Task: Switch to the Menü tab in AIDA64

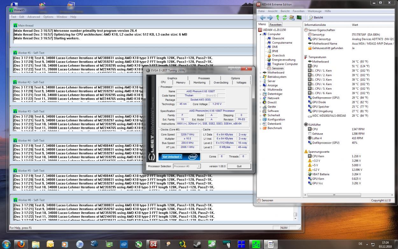Action: pos(262,24)
